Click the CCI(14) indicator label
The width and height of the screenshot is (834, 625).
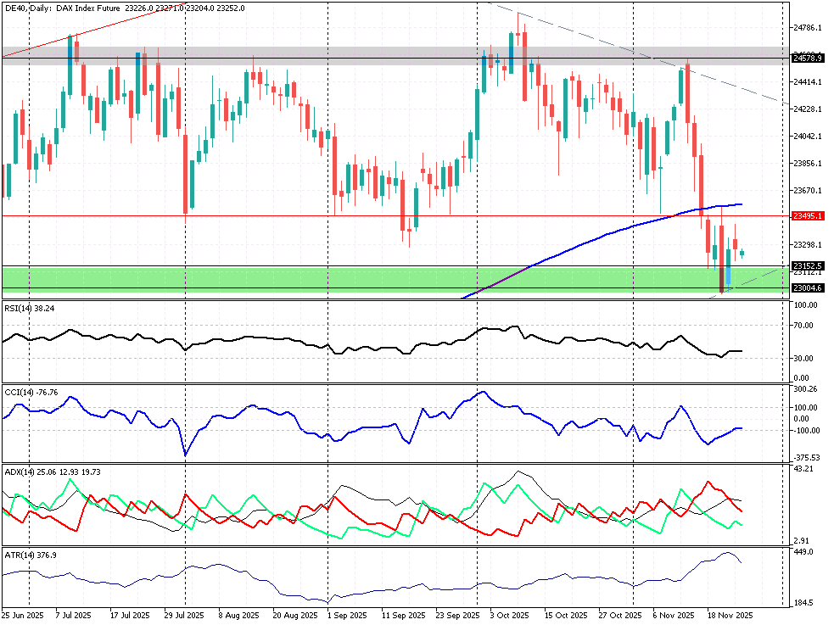pyautogui.click(x=31, y=392)
